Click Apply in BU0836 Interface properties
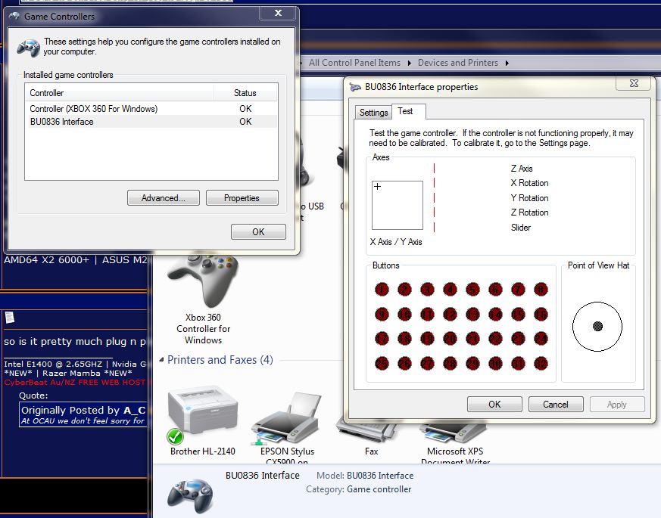The height and width of the screenshot is (518, 661). (x=617, y=405)
